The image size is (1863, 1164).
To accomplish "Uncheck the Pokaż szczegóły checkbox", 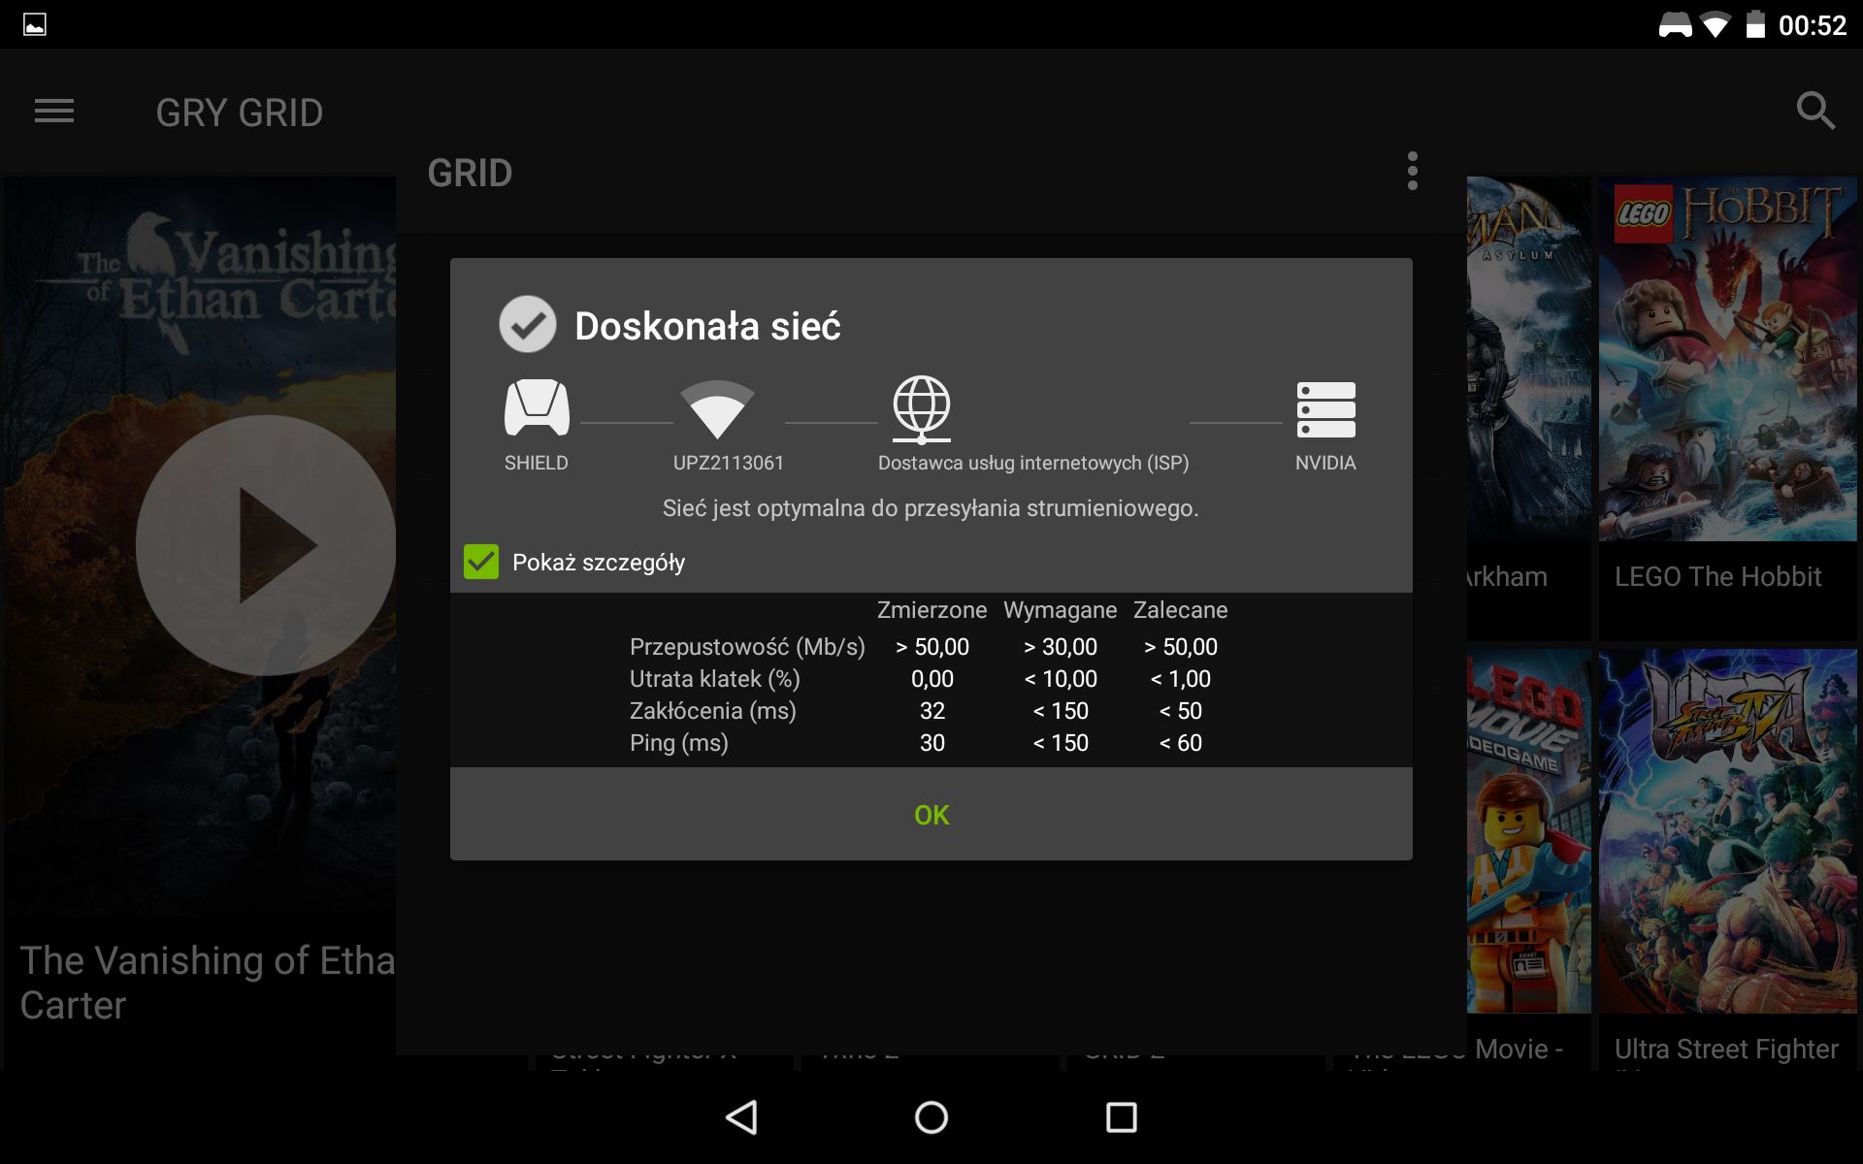I will coord(481,562).
